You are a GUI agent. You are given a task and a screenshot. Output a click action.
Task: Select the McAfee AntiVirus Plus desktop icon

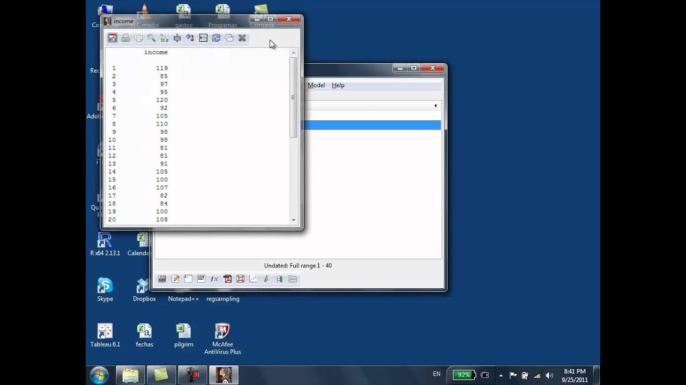[222, 339]
